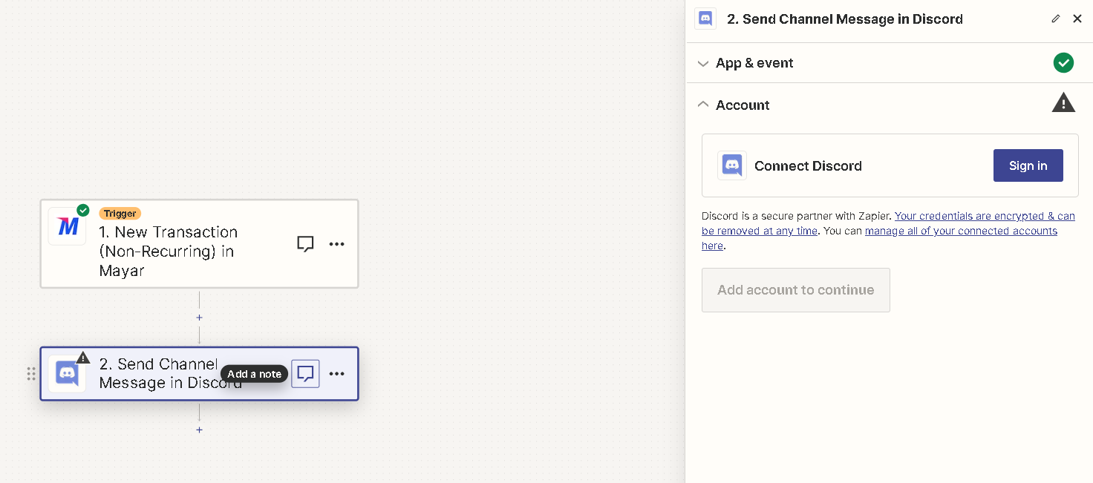Sign in to connect Discord
Viewport: 1093px width, 483px height.
[x=1028, y=165]
